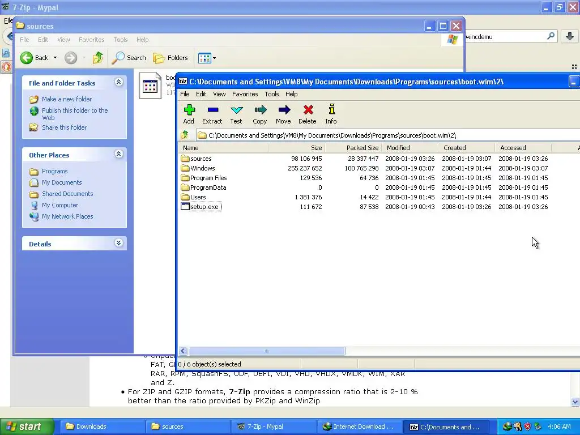Click the browser search magnifier icon
Screen dimensions: 580x435
(x=551, y=36)
